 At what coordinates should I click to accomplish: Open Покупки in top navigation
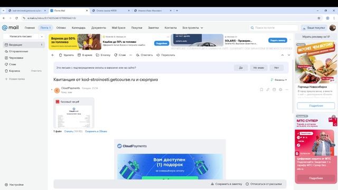tap(137, 28)
